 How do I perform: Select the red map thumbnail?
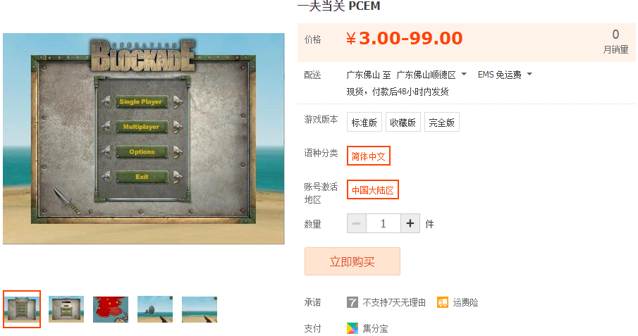111,309
